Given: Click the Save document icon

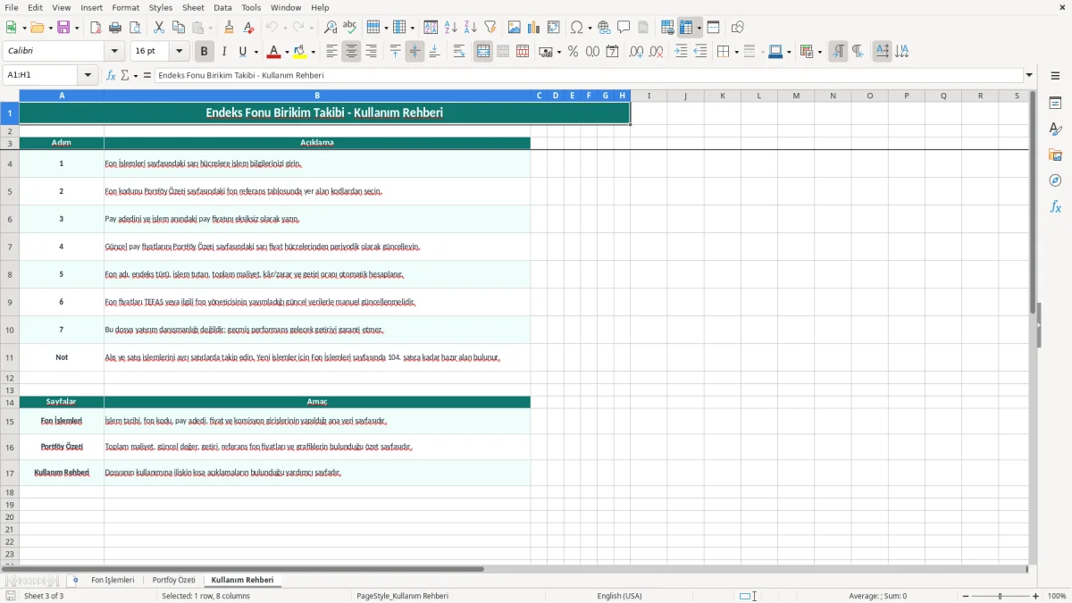Looking at the screenshot, I should point(63,28).
